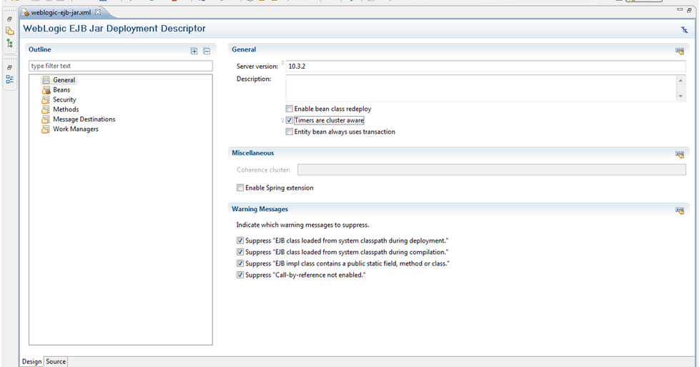Screen dimensions: 700x367
Task: Toggle suppress system classpath during compilation warning
Action: point(240,252)
